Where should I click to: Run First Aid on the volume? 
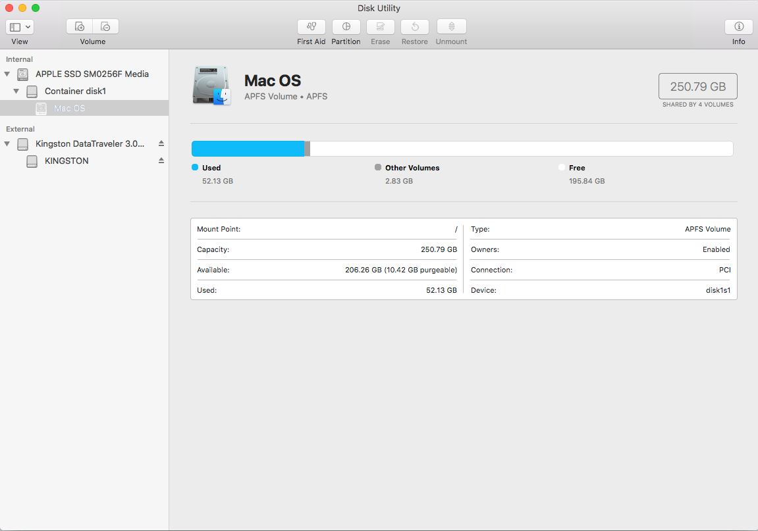click(311, 26)
